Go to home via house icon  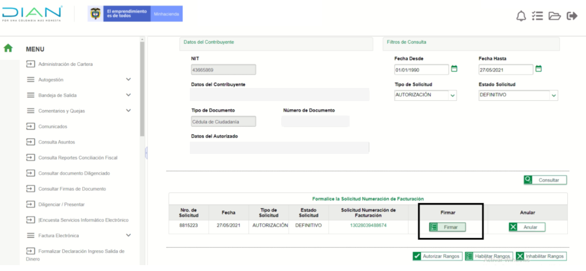point(8,48)
